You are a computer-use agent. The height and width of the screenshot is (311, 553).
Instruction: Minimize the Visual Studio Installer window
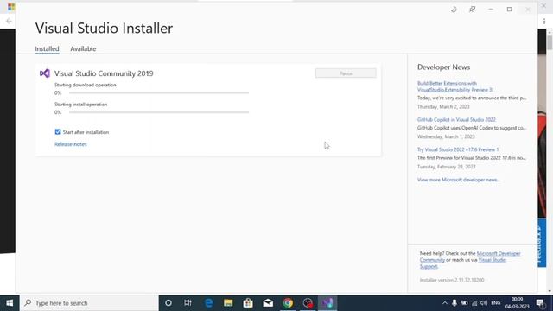pos(491,10)
